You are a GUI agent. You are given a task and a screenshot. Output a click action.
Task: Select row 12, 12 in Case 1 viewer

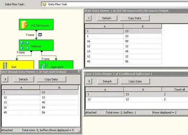pyautogui.click(x=137, y=99)
